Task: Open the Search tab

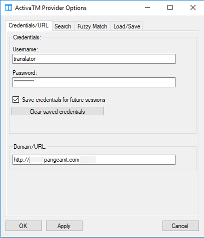Action: (x=63, y=26)
